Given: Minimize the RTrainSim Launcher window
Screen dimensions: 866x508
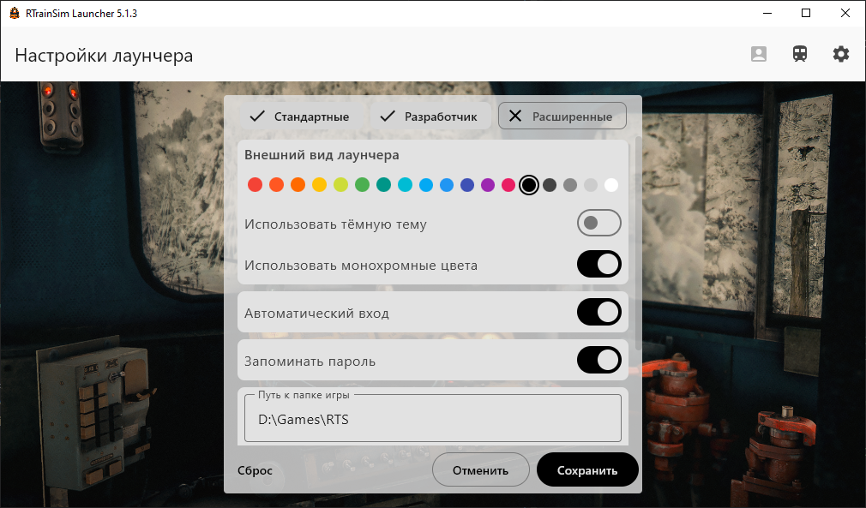Looking at the screenshot, I should tap(767, 13).
